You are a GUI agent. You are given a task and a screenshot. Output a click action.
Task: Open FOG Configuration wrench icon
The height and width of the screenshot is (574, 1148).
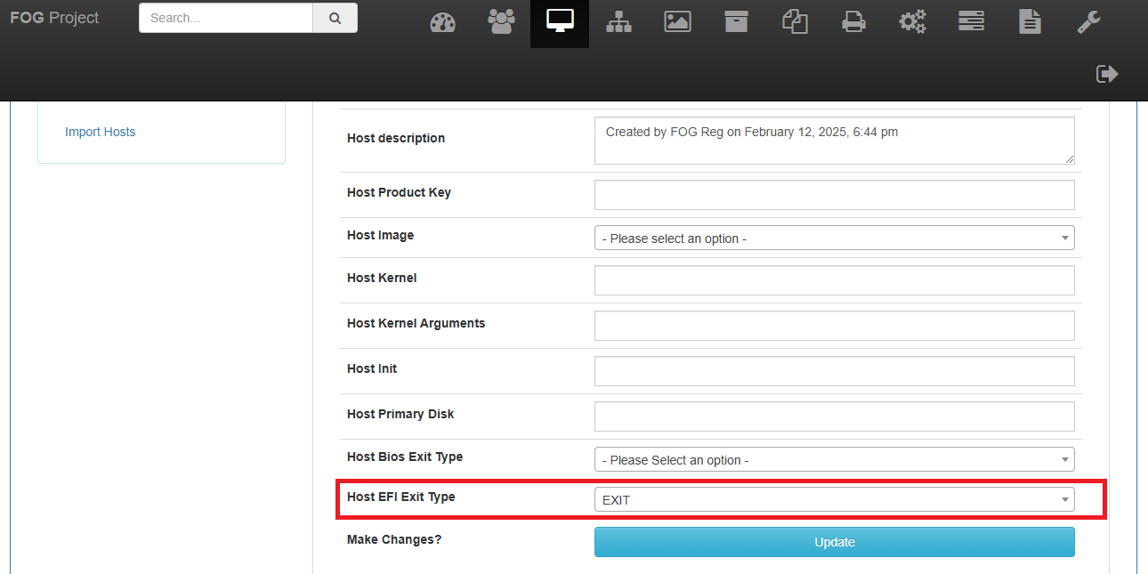tap(1088, 22)
